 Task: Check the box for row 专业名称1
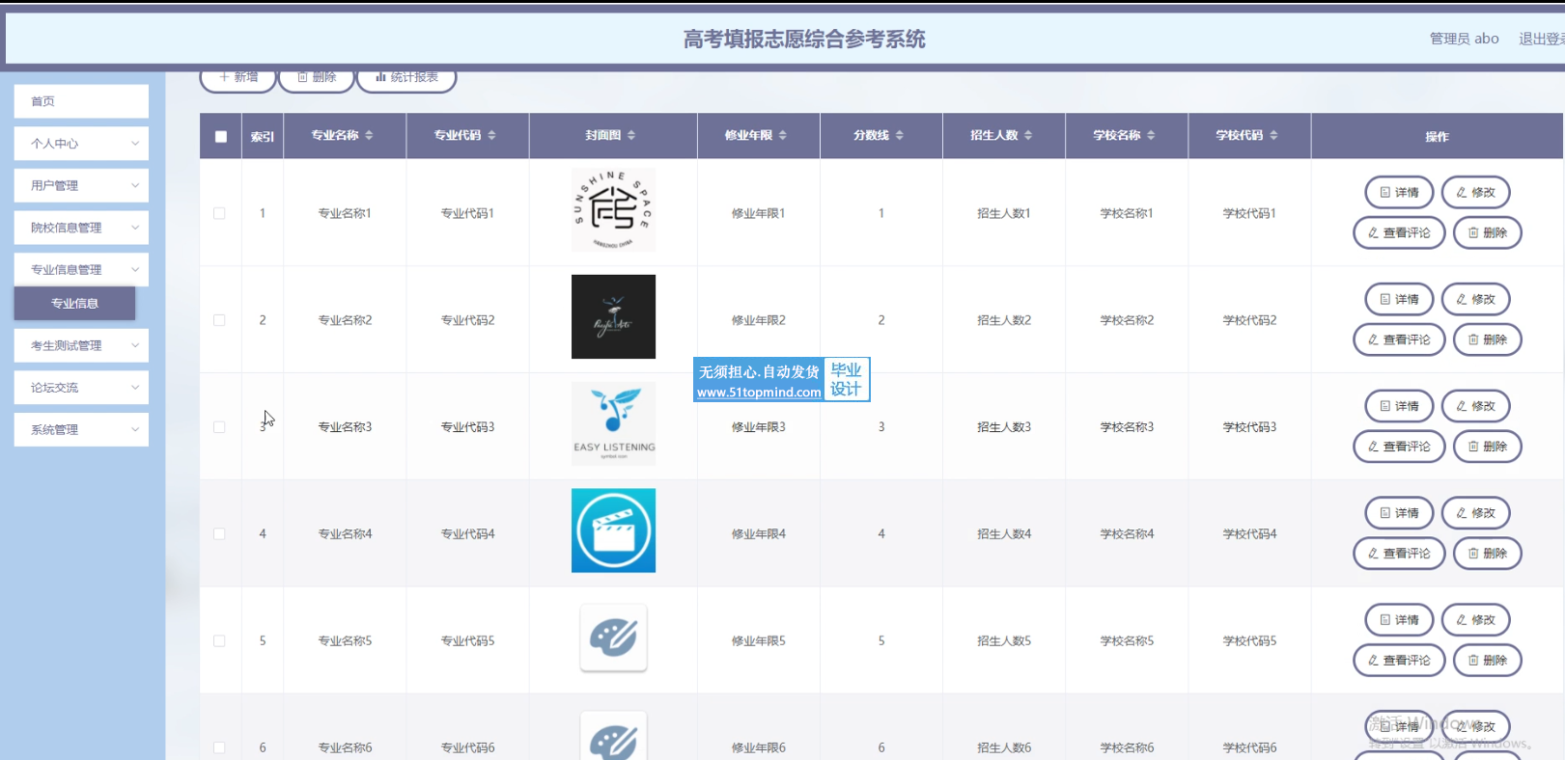[219, 213]
